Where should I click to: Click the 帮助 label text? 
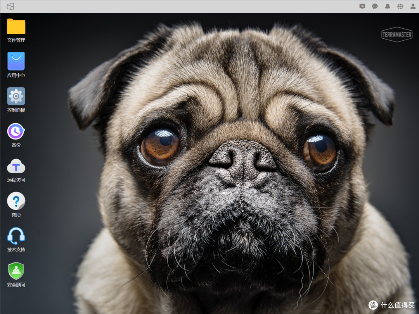tap(16, 215)
